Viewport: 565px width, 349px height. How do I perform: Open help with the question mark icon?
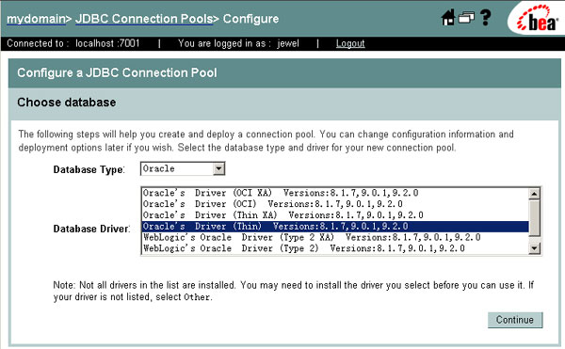coord(486,17)
